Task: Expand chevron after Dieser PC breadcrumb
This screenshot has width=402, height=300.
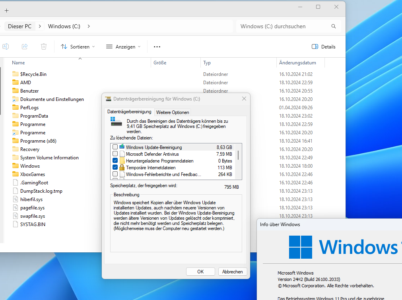Action: pos(40,26)
